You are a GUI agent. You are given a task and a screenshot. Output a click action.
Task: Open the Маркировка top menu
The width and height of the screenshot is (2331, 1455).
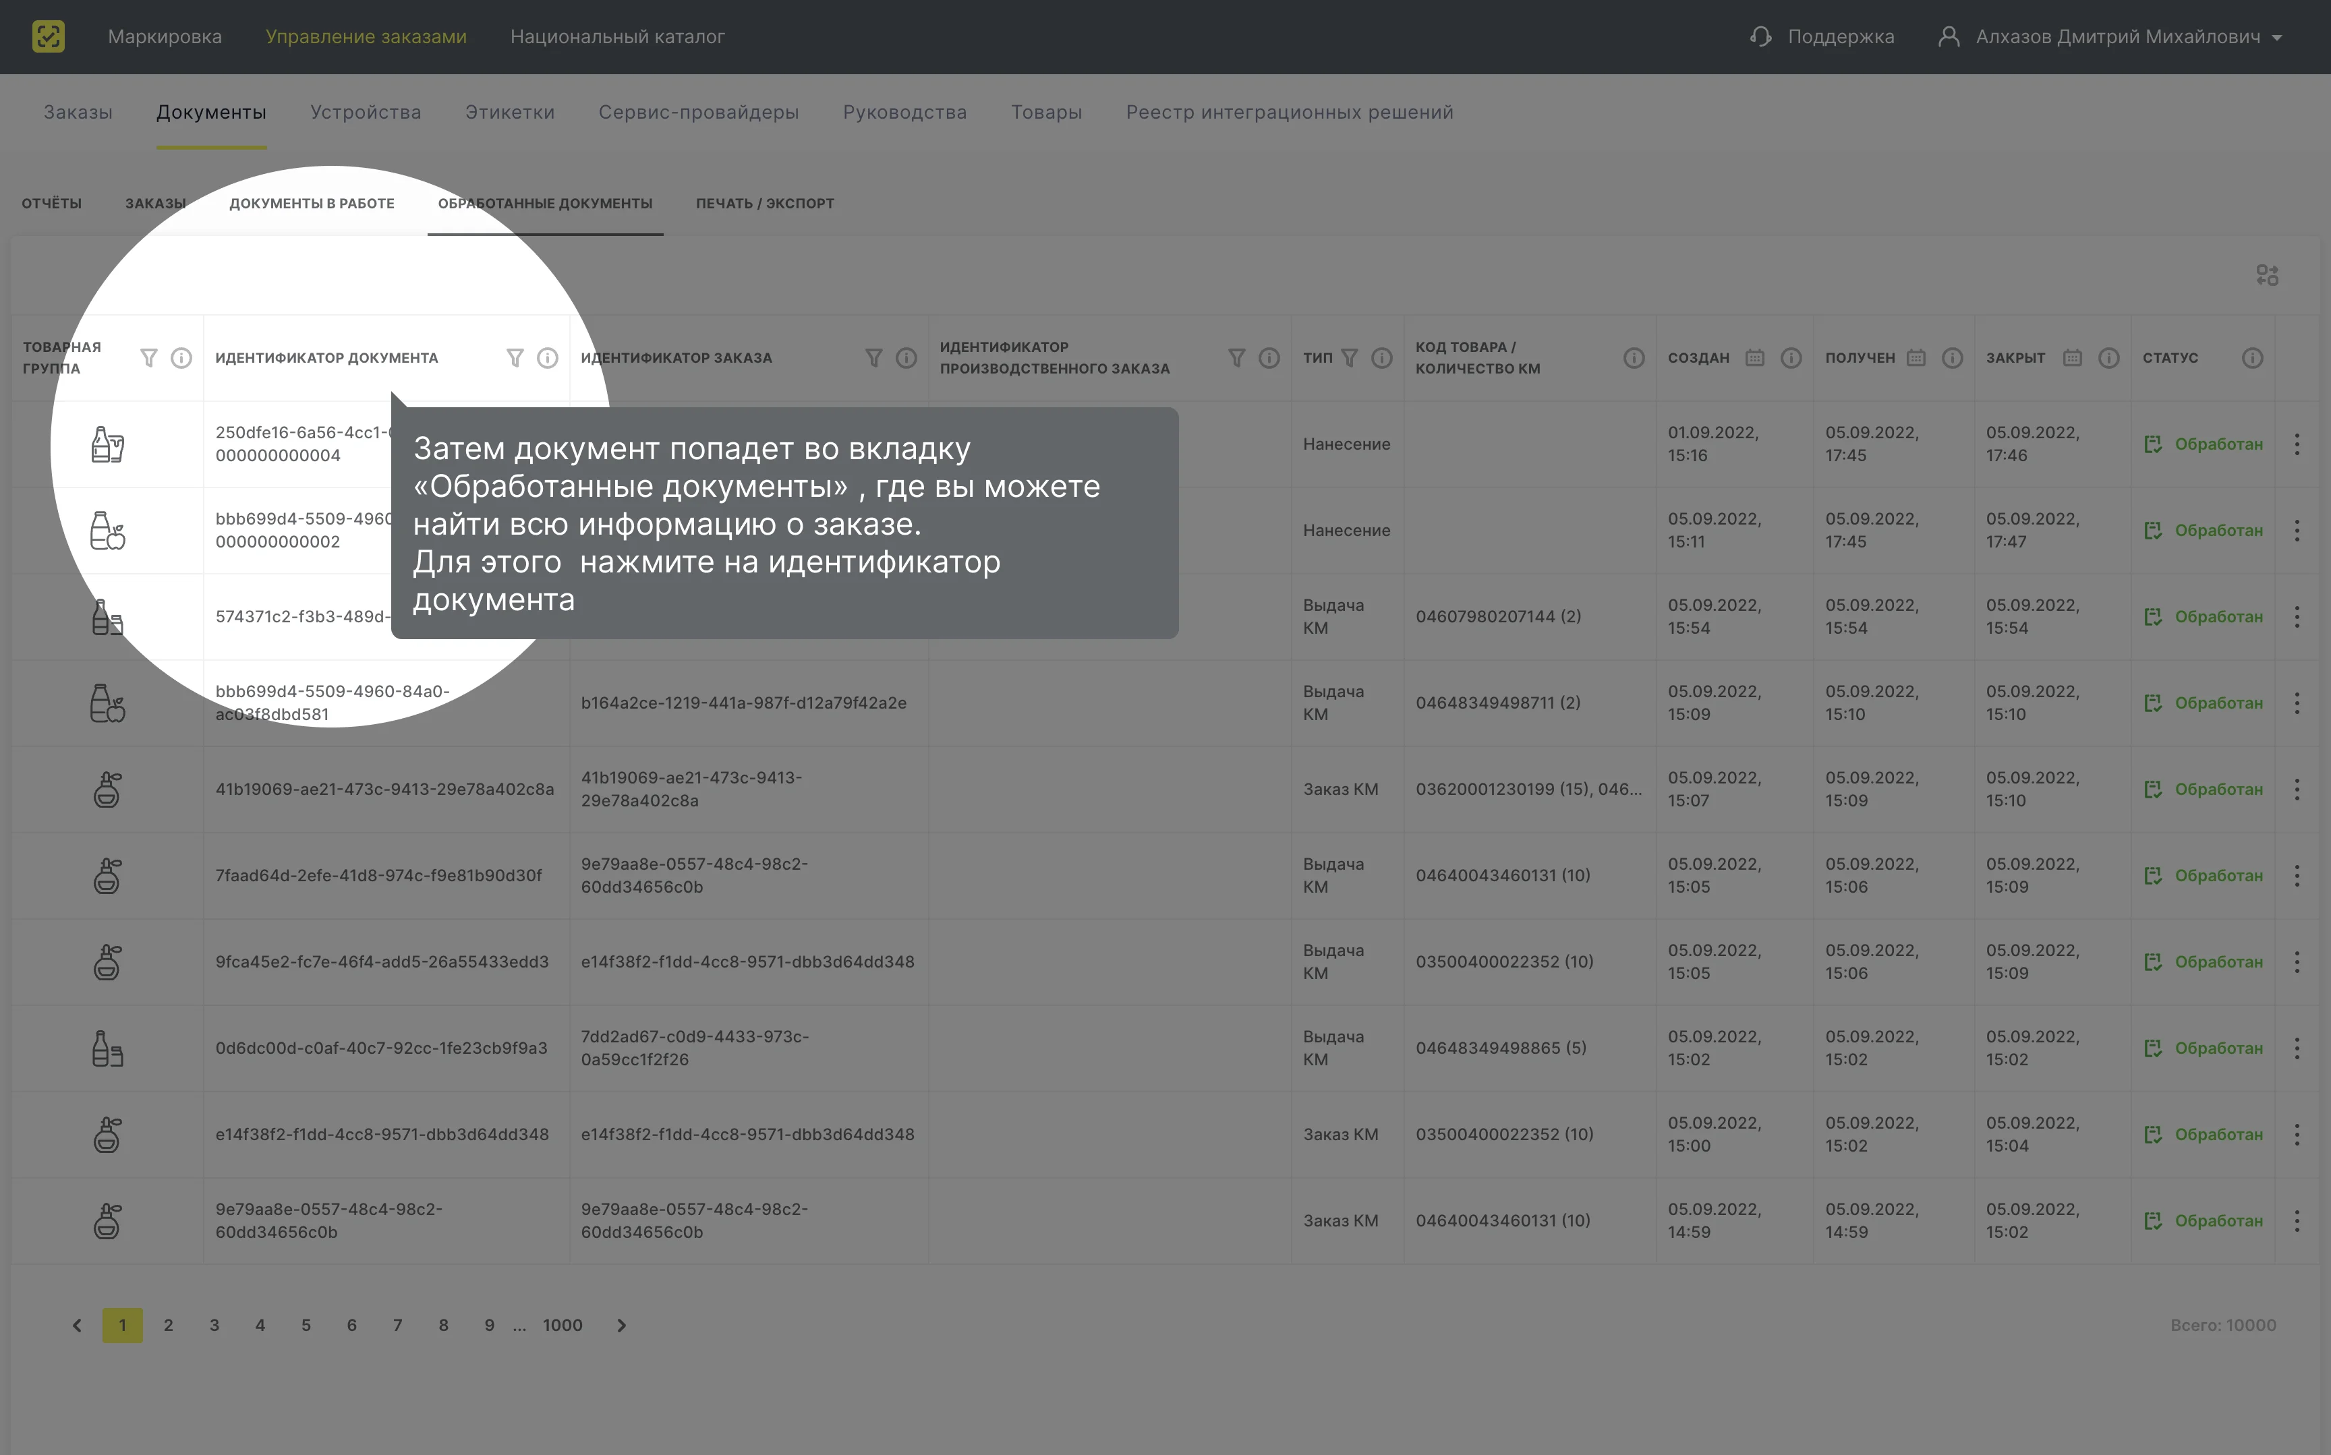click(165, 36)
